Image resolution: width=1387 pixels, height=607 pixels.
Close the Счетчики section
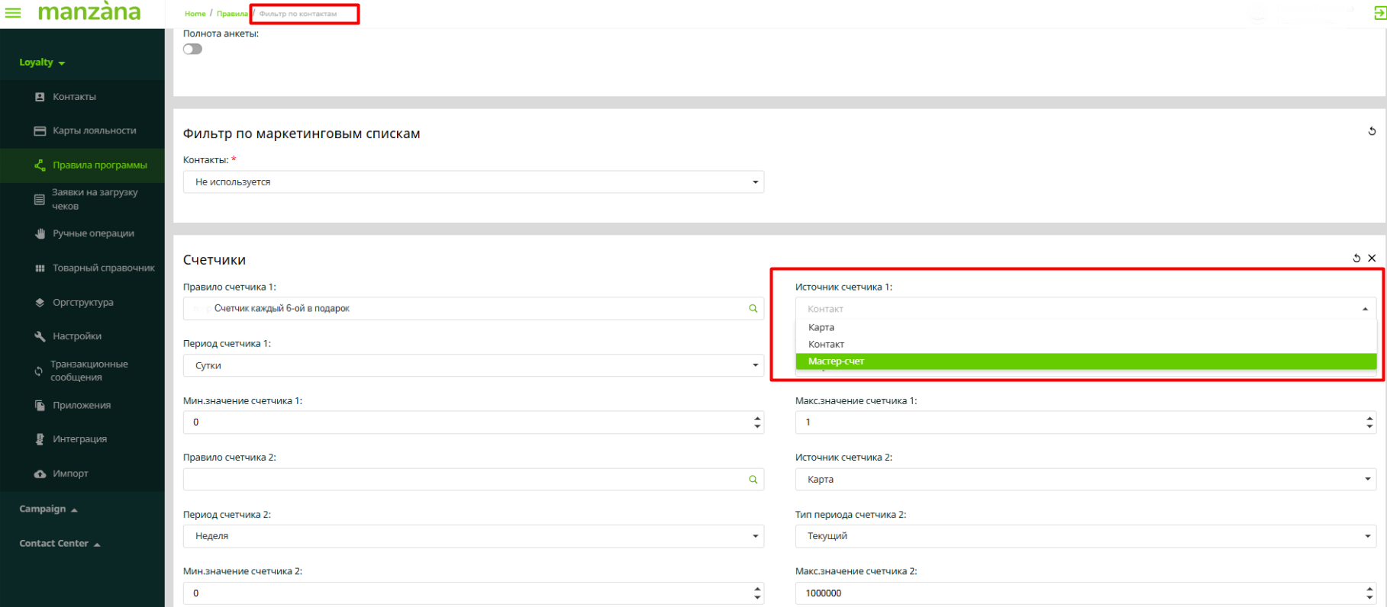(x=1372, y=259)
